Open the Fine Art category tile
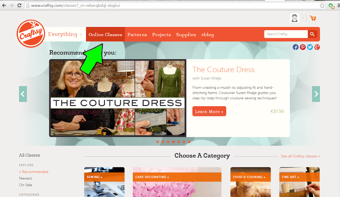340x197 pixels. [x=300, y=182]
